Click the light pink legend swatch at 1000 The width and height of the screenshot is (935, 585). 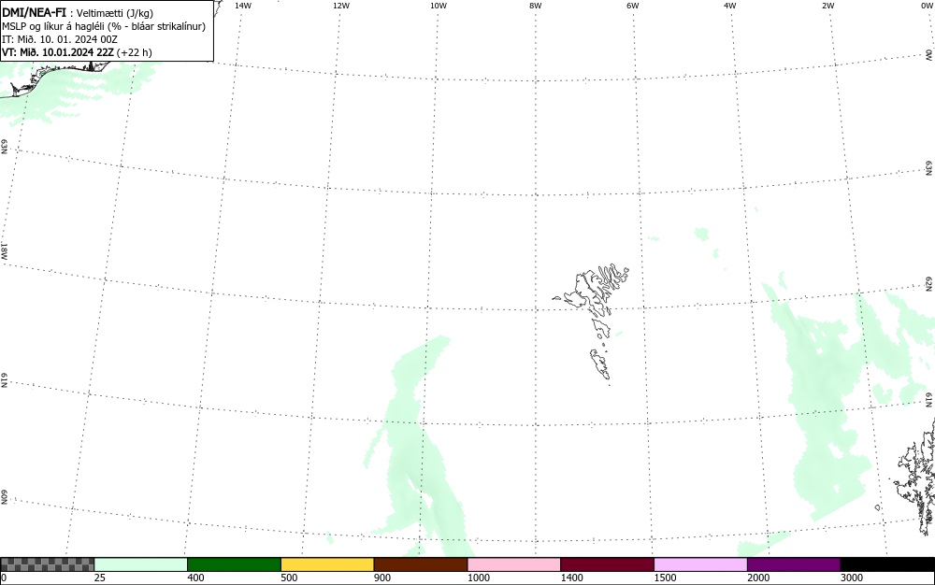[514, 564]
